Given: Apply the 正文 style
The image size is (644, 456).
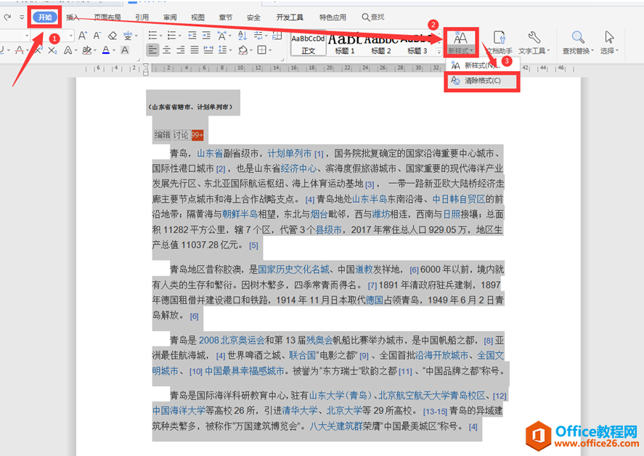Looking at the screenshot, I should (x=308, y=44).
